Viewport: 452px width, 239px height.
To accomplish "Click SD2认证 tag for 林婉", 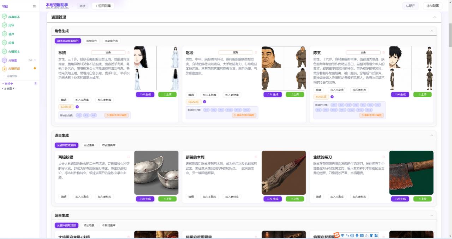I will 66,107.
